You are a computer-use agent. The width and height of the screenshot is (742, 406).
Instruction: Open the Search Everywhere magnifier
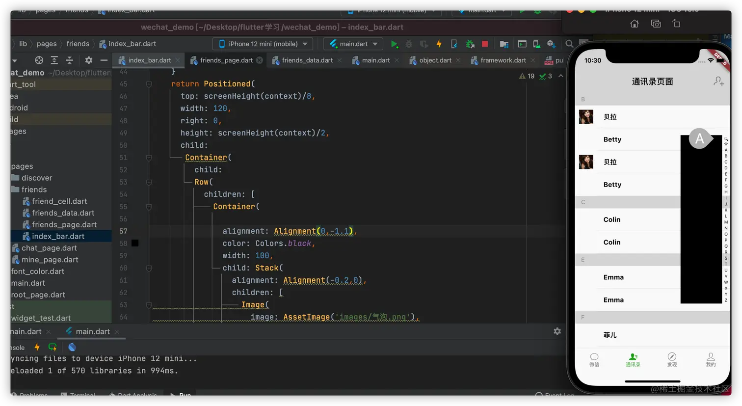569,44
